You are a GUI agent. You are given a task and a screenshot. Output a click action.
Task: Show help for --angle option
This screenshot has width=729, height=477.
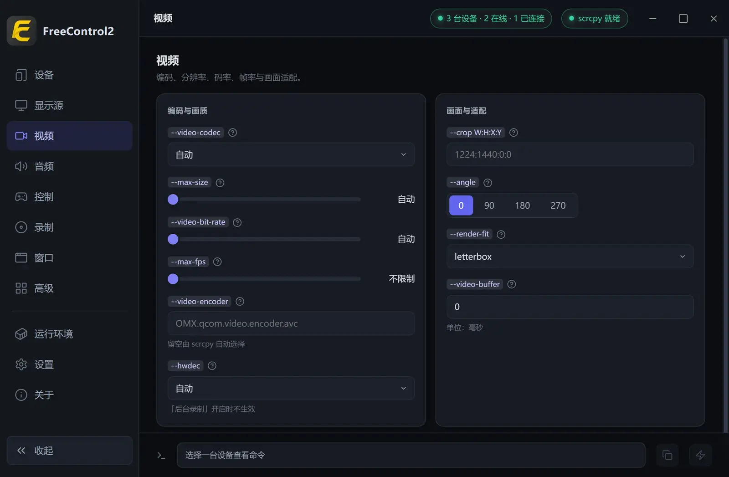click(x=488, y=183)
